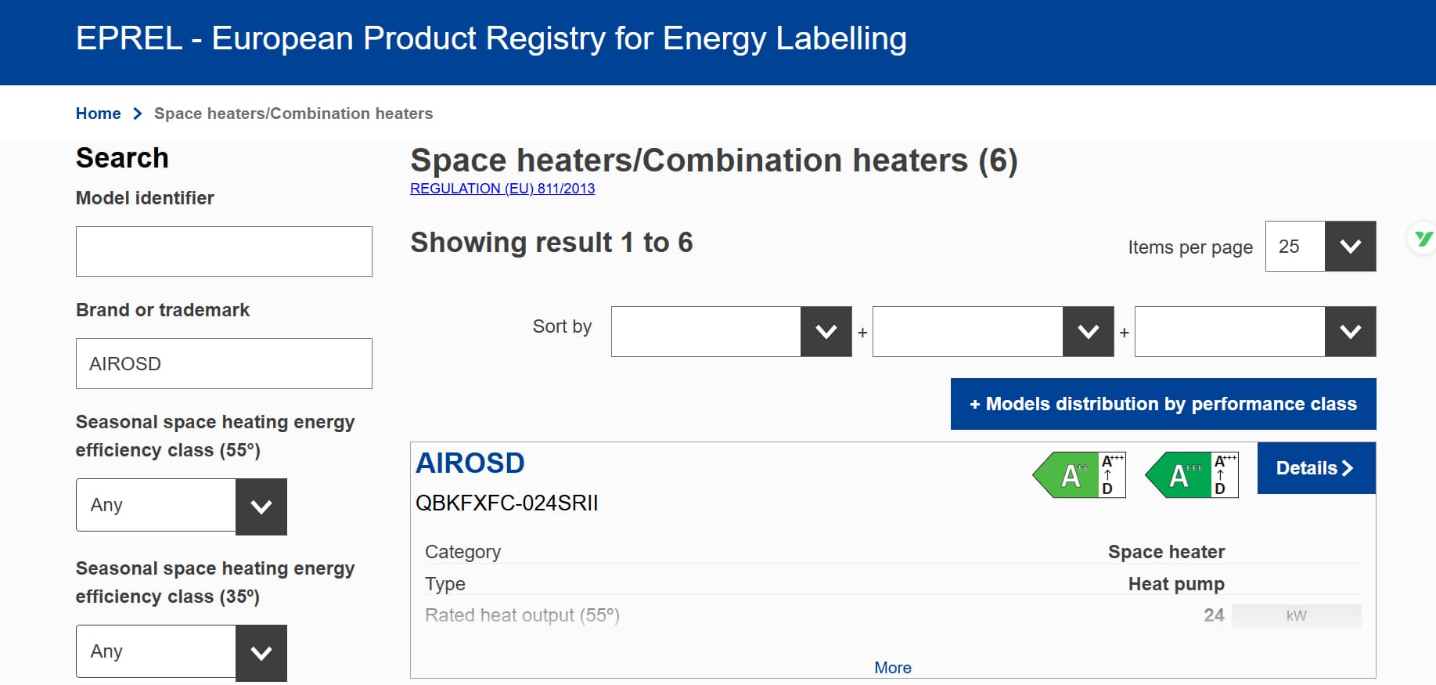
Task: Click More to expand product details
Action: pyautogui.click(x=892, y=668)
